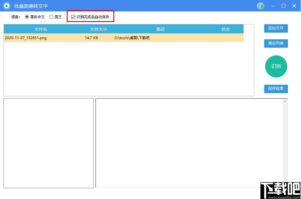Click the 状态 column header
The width and height of the screenshot is (301, 199).
click(x=226, y=29)
